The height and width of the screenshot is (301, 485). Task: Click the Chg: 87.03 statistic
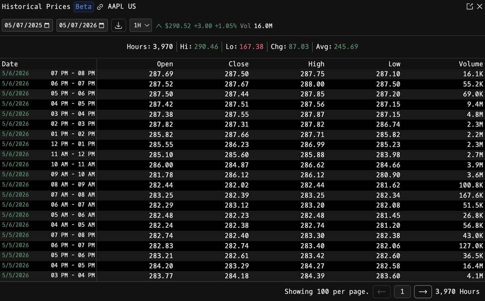tap(290, 47)
